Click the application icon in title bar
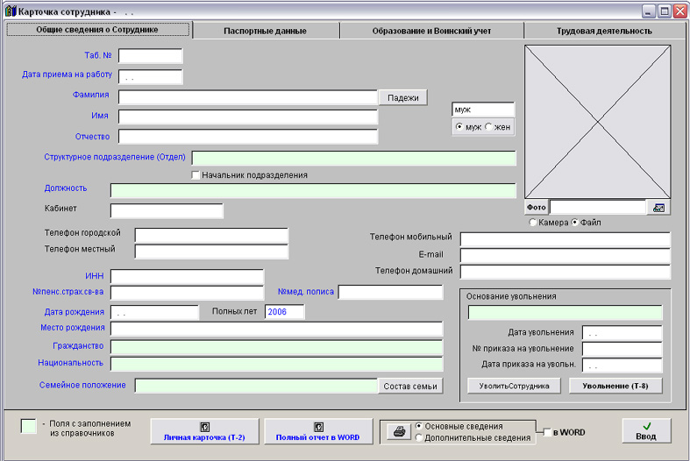690x461 pixels. point(10,11)
